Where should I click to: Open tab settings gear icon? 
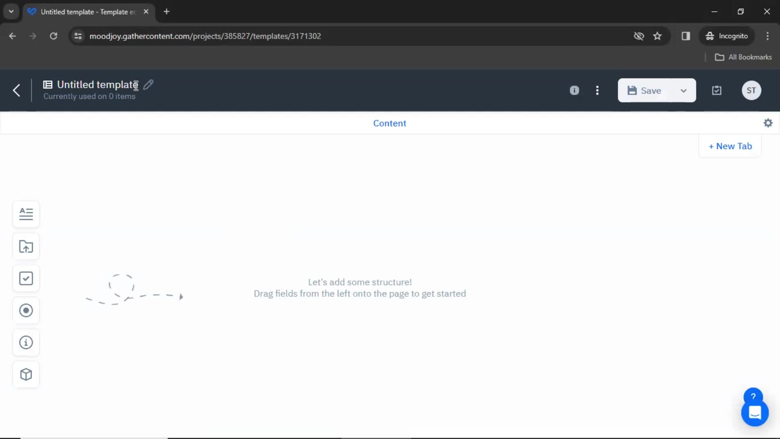point(768,123)
